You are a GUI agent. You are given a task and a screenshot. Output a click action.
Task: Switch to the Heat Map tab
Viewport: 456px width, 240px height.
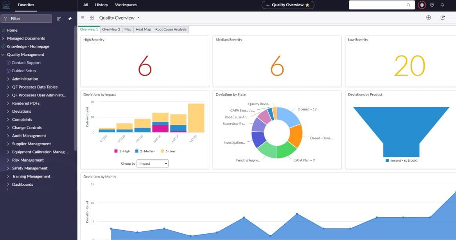click(x=143, y=29)
